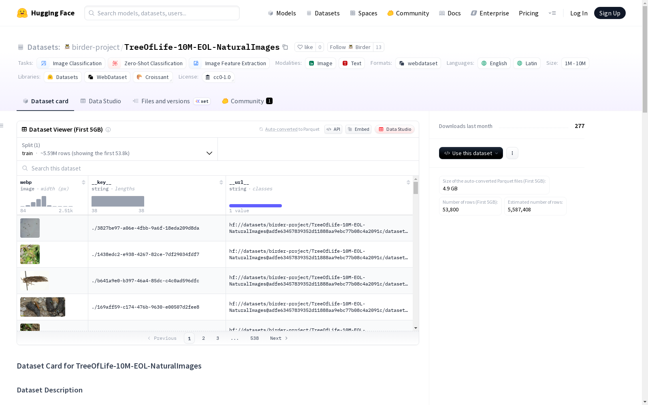Open the Dataset Viewer info icon
This screenshot has height=405, width=648.
108,130
